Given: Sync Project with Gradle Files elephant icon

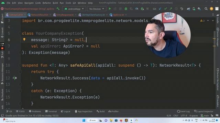Looking at the screenshot, I should (188, 9).
